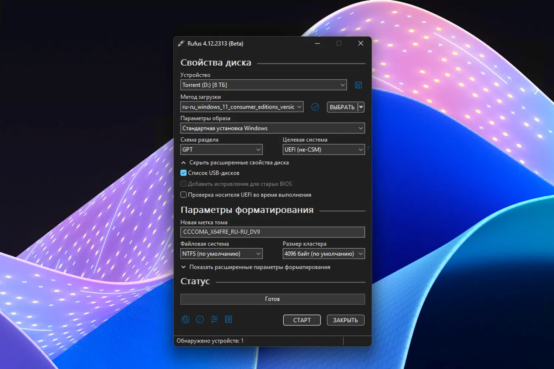
Task: Click the 'Добавить исправления для старых BIOS' checkbox
Action: click(184, 184)
